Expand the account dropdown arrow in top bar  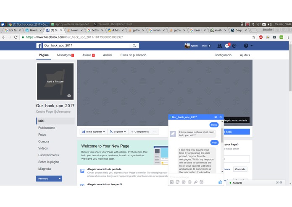point(252,46)
